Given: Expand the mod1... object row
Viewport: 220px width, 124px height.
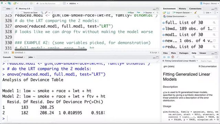Looking at the screenshot, I should click(x=164, y=35).
